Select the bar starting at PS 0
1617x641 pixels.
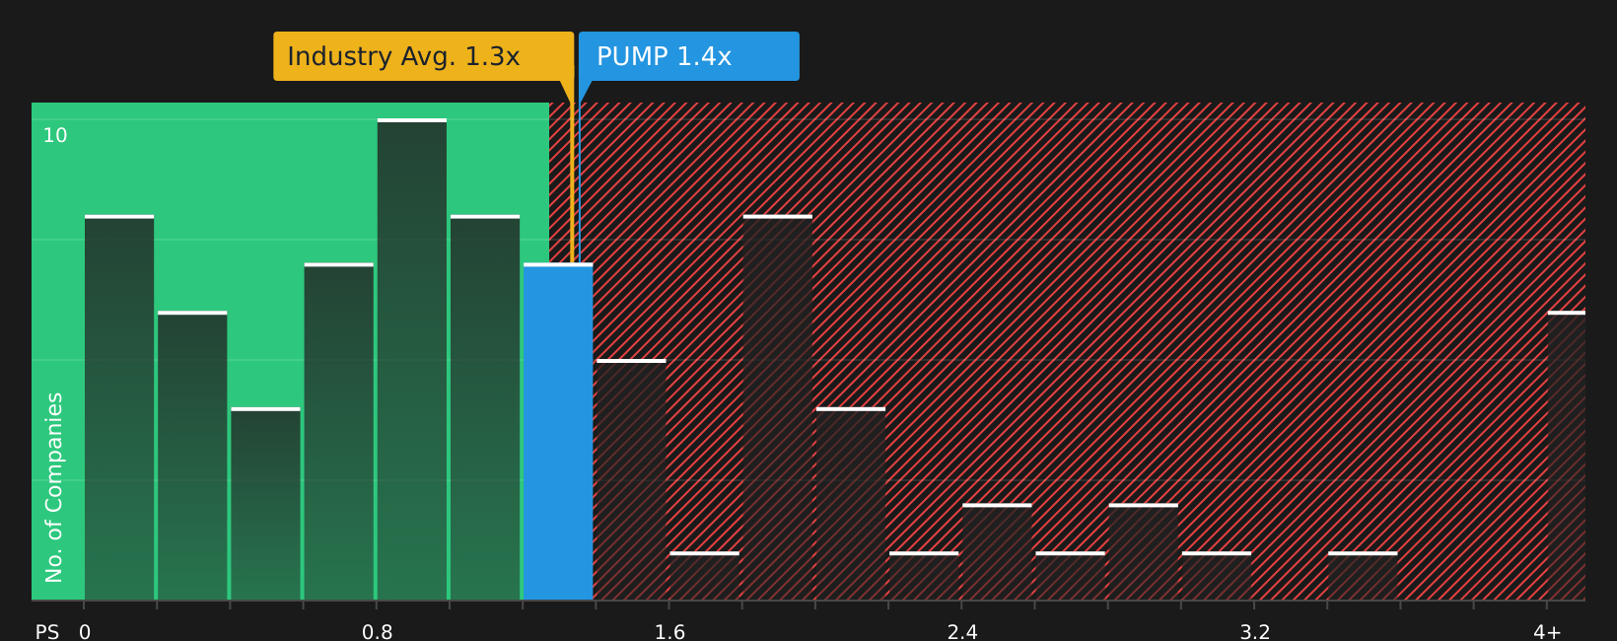119,407
